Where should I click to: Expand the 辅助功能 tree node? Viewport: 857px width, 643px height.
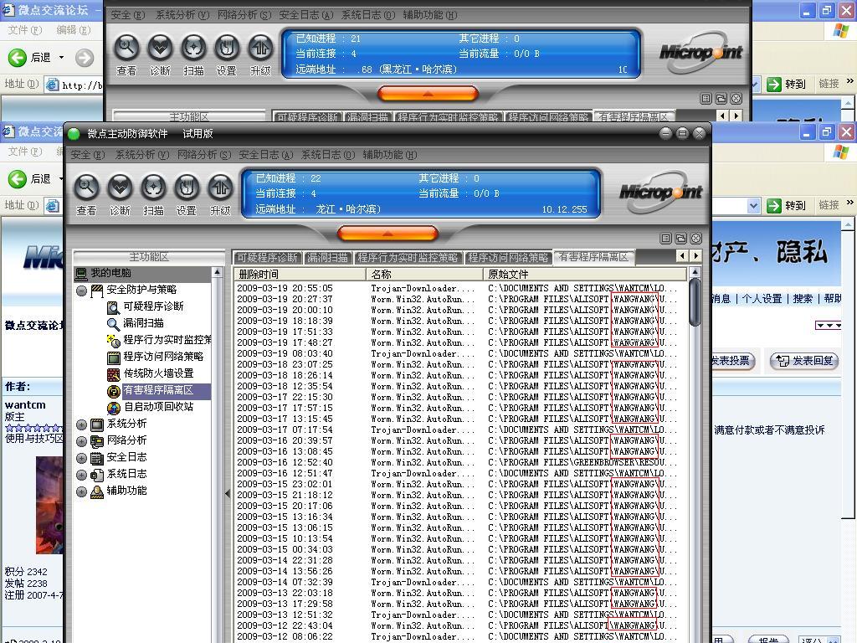pos(81,491)
